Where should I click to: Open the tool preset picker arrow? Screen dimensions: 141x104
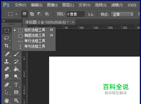[x=16, y=14]
